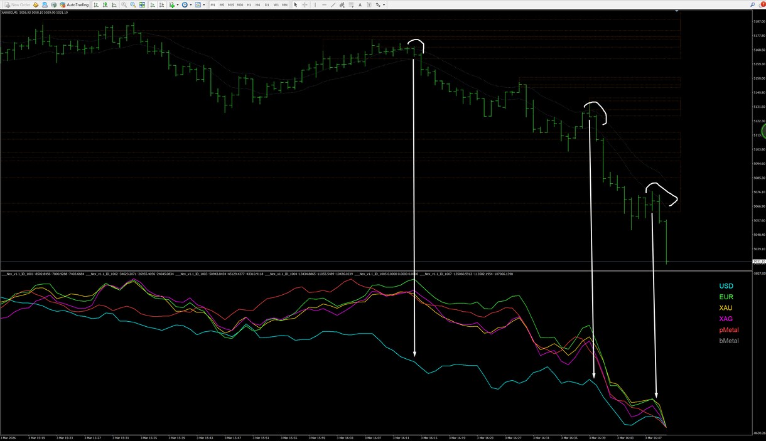Select the M5 timeframe

pos(222,4)
